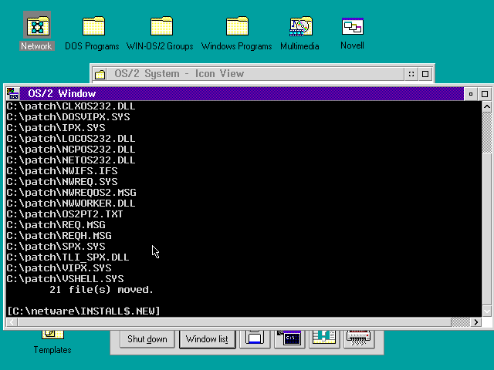The width and height of the screenshot is (494, 370).
Task: Click the OS/2 System - Icon View title bar
Action: pyautogui.click(x=255, y=74)
